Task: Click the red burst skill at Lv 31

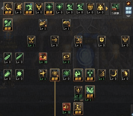Action: point(66,108)
